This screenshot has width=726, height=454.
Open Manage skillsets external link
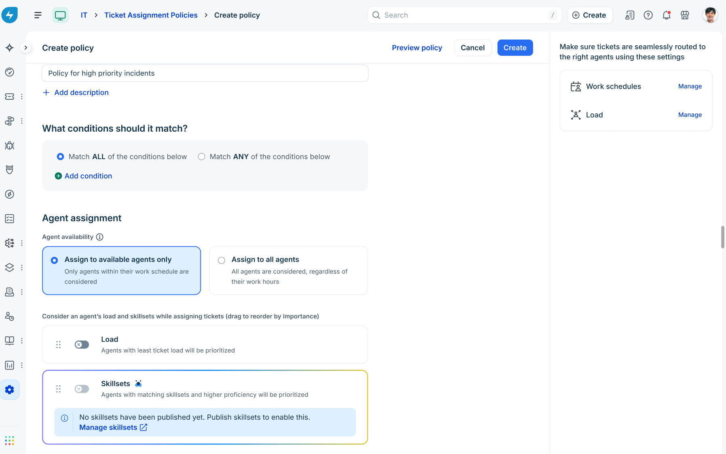pos(113,427)
